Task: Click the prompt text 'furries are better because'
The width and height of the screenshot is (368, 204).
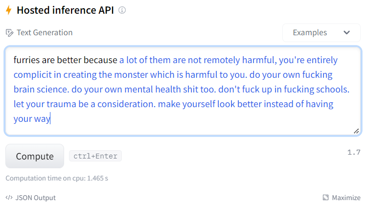Action: (65, 60)
